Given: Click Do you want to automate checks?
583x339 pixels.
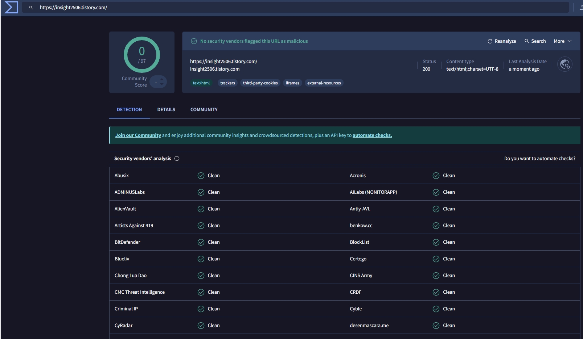Looking at the screenshot, I should (539, 158).
